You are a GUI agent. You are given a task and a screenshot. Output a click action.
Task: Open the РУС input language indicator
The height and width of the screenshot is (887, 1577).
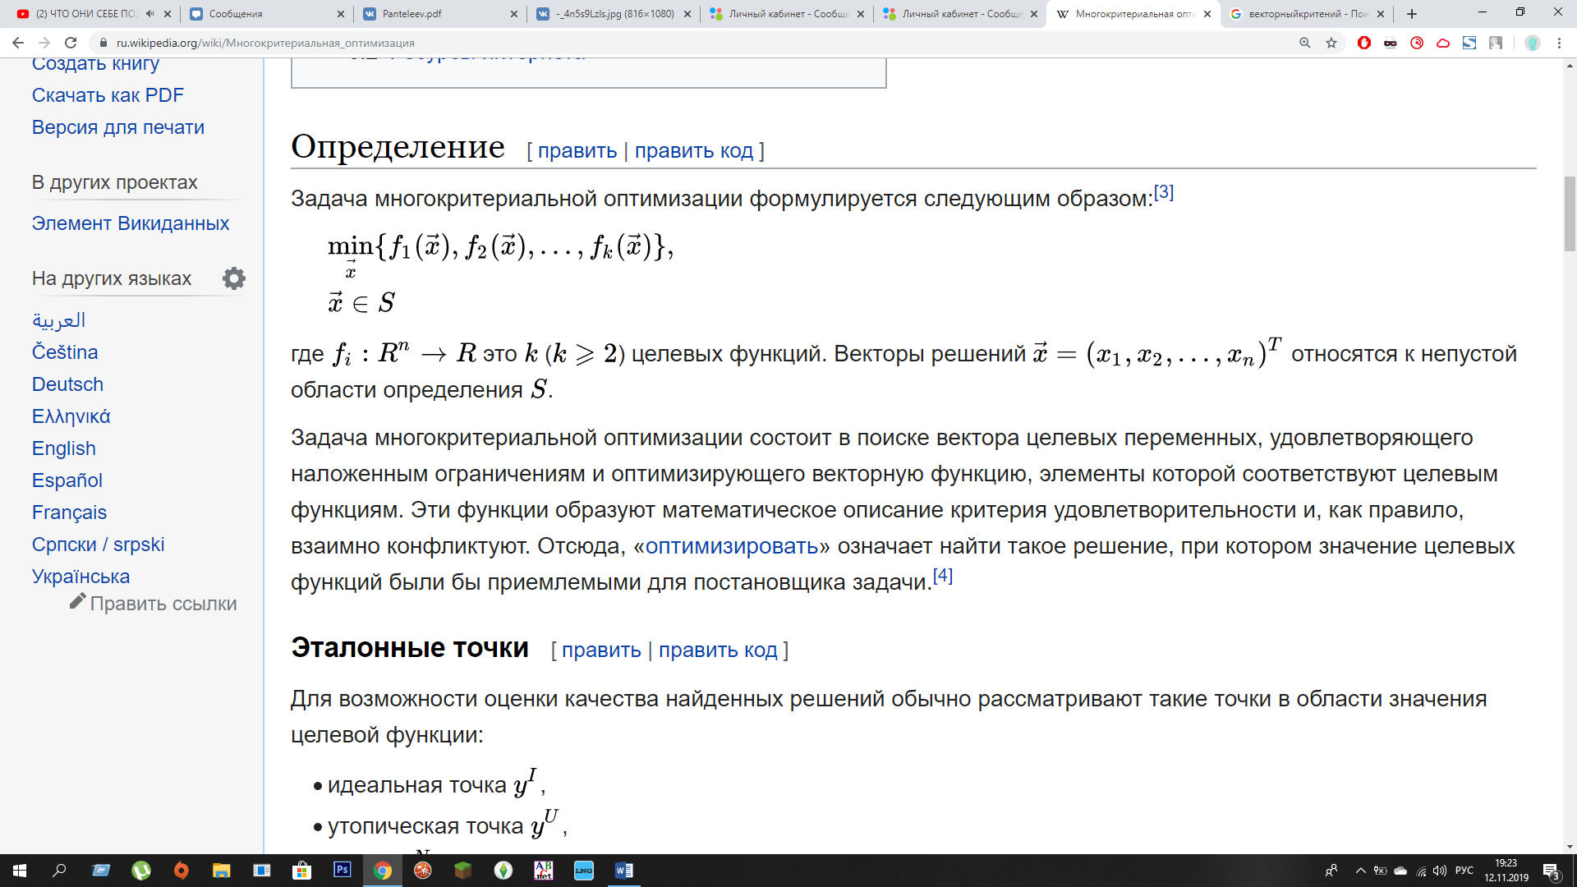[1464, 871]
